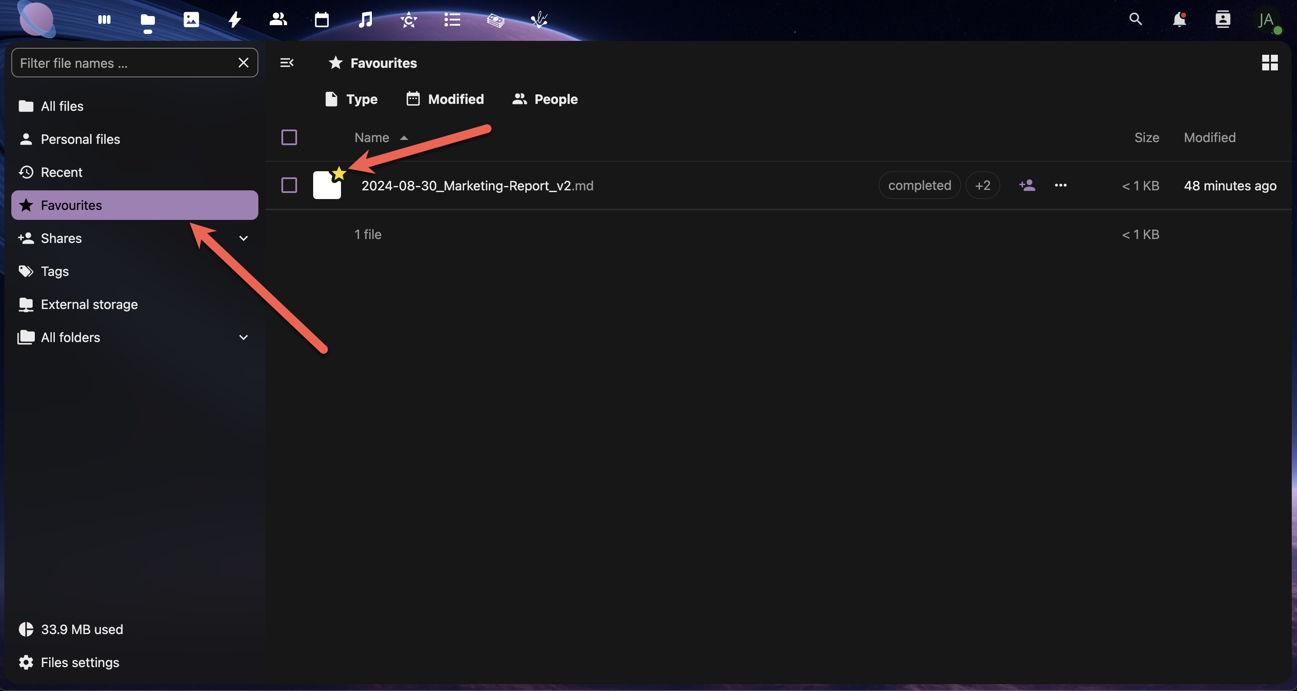Check the Marketing-Report_v2.md file checkbox
Image resolution: width=1297 pixels, height=691 pixels.
pos(289,186)
